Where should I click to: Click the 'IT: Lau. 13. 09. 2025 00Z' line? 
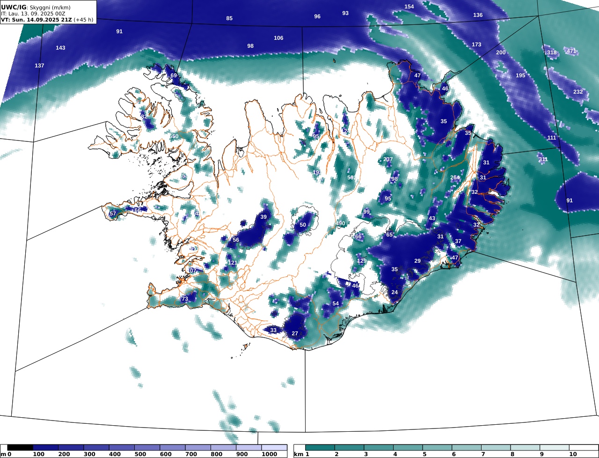32,14
